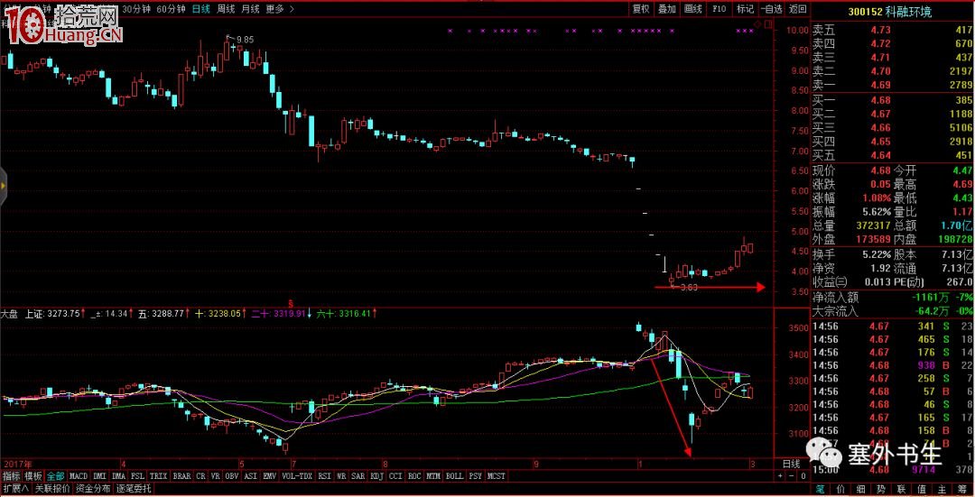The width and height of the screenshot is (975, 497).
Task: Click the 买一 4.68 bid row
Action: (x=893, y=100)
